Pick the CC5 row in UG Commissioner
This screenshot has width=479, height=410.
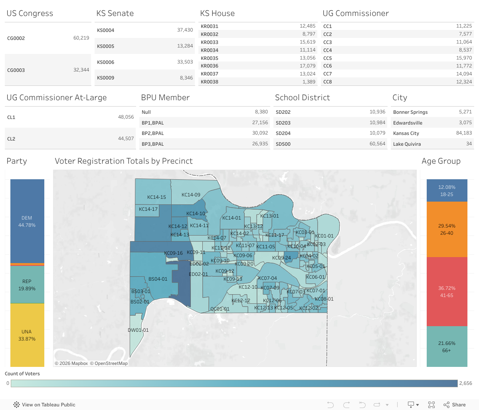(397, 58)
